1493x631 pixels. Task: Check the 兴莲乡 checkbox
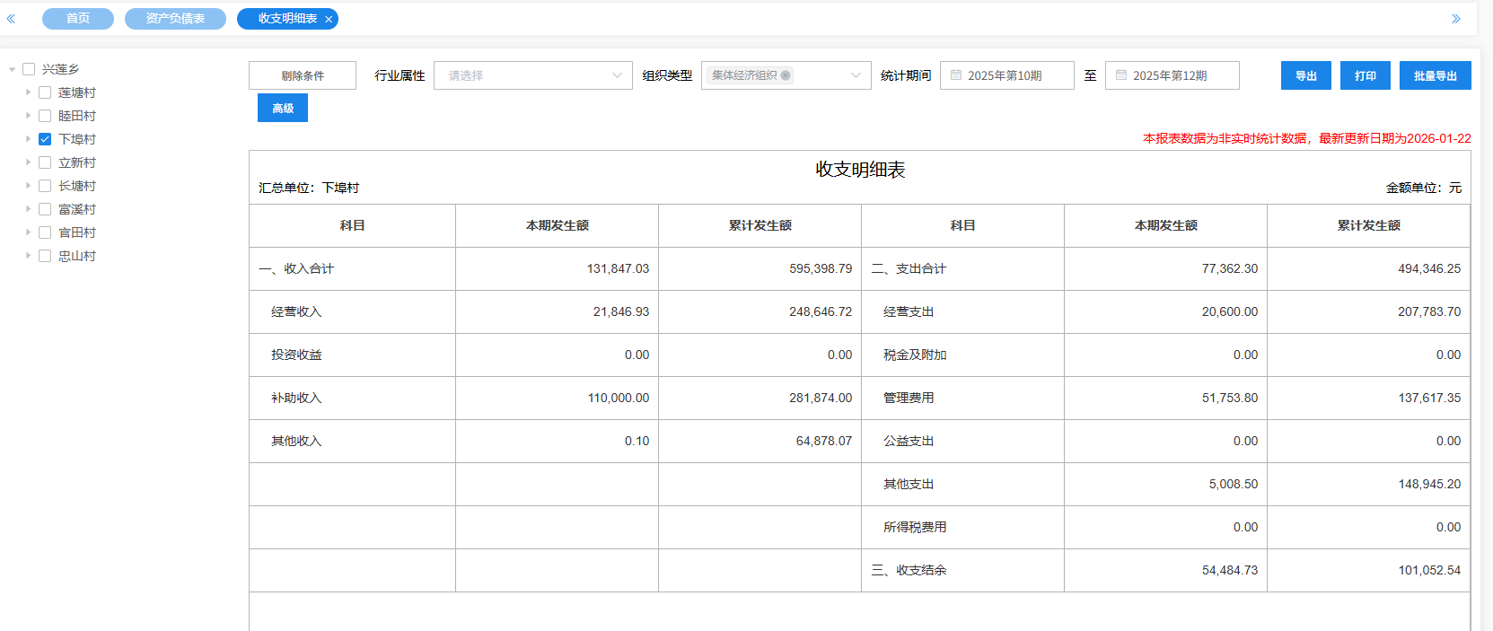(x=29, y=69)
